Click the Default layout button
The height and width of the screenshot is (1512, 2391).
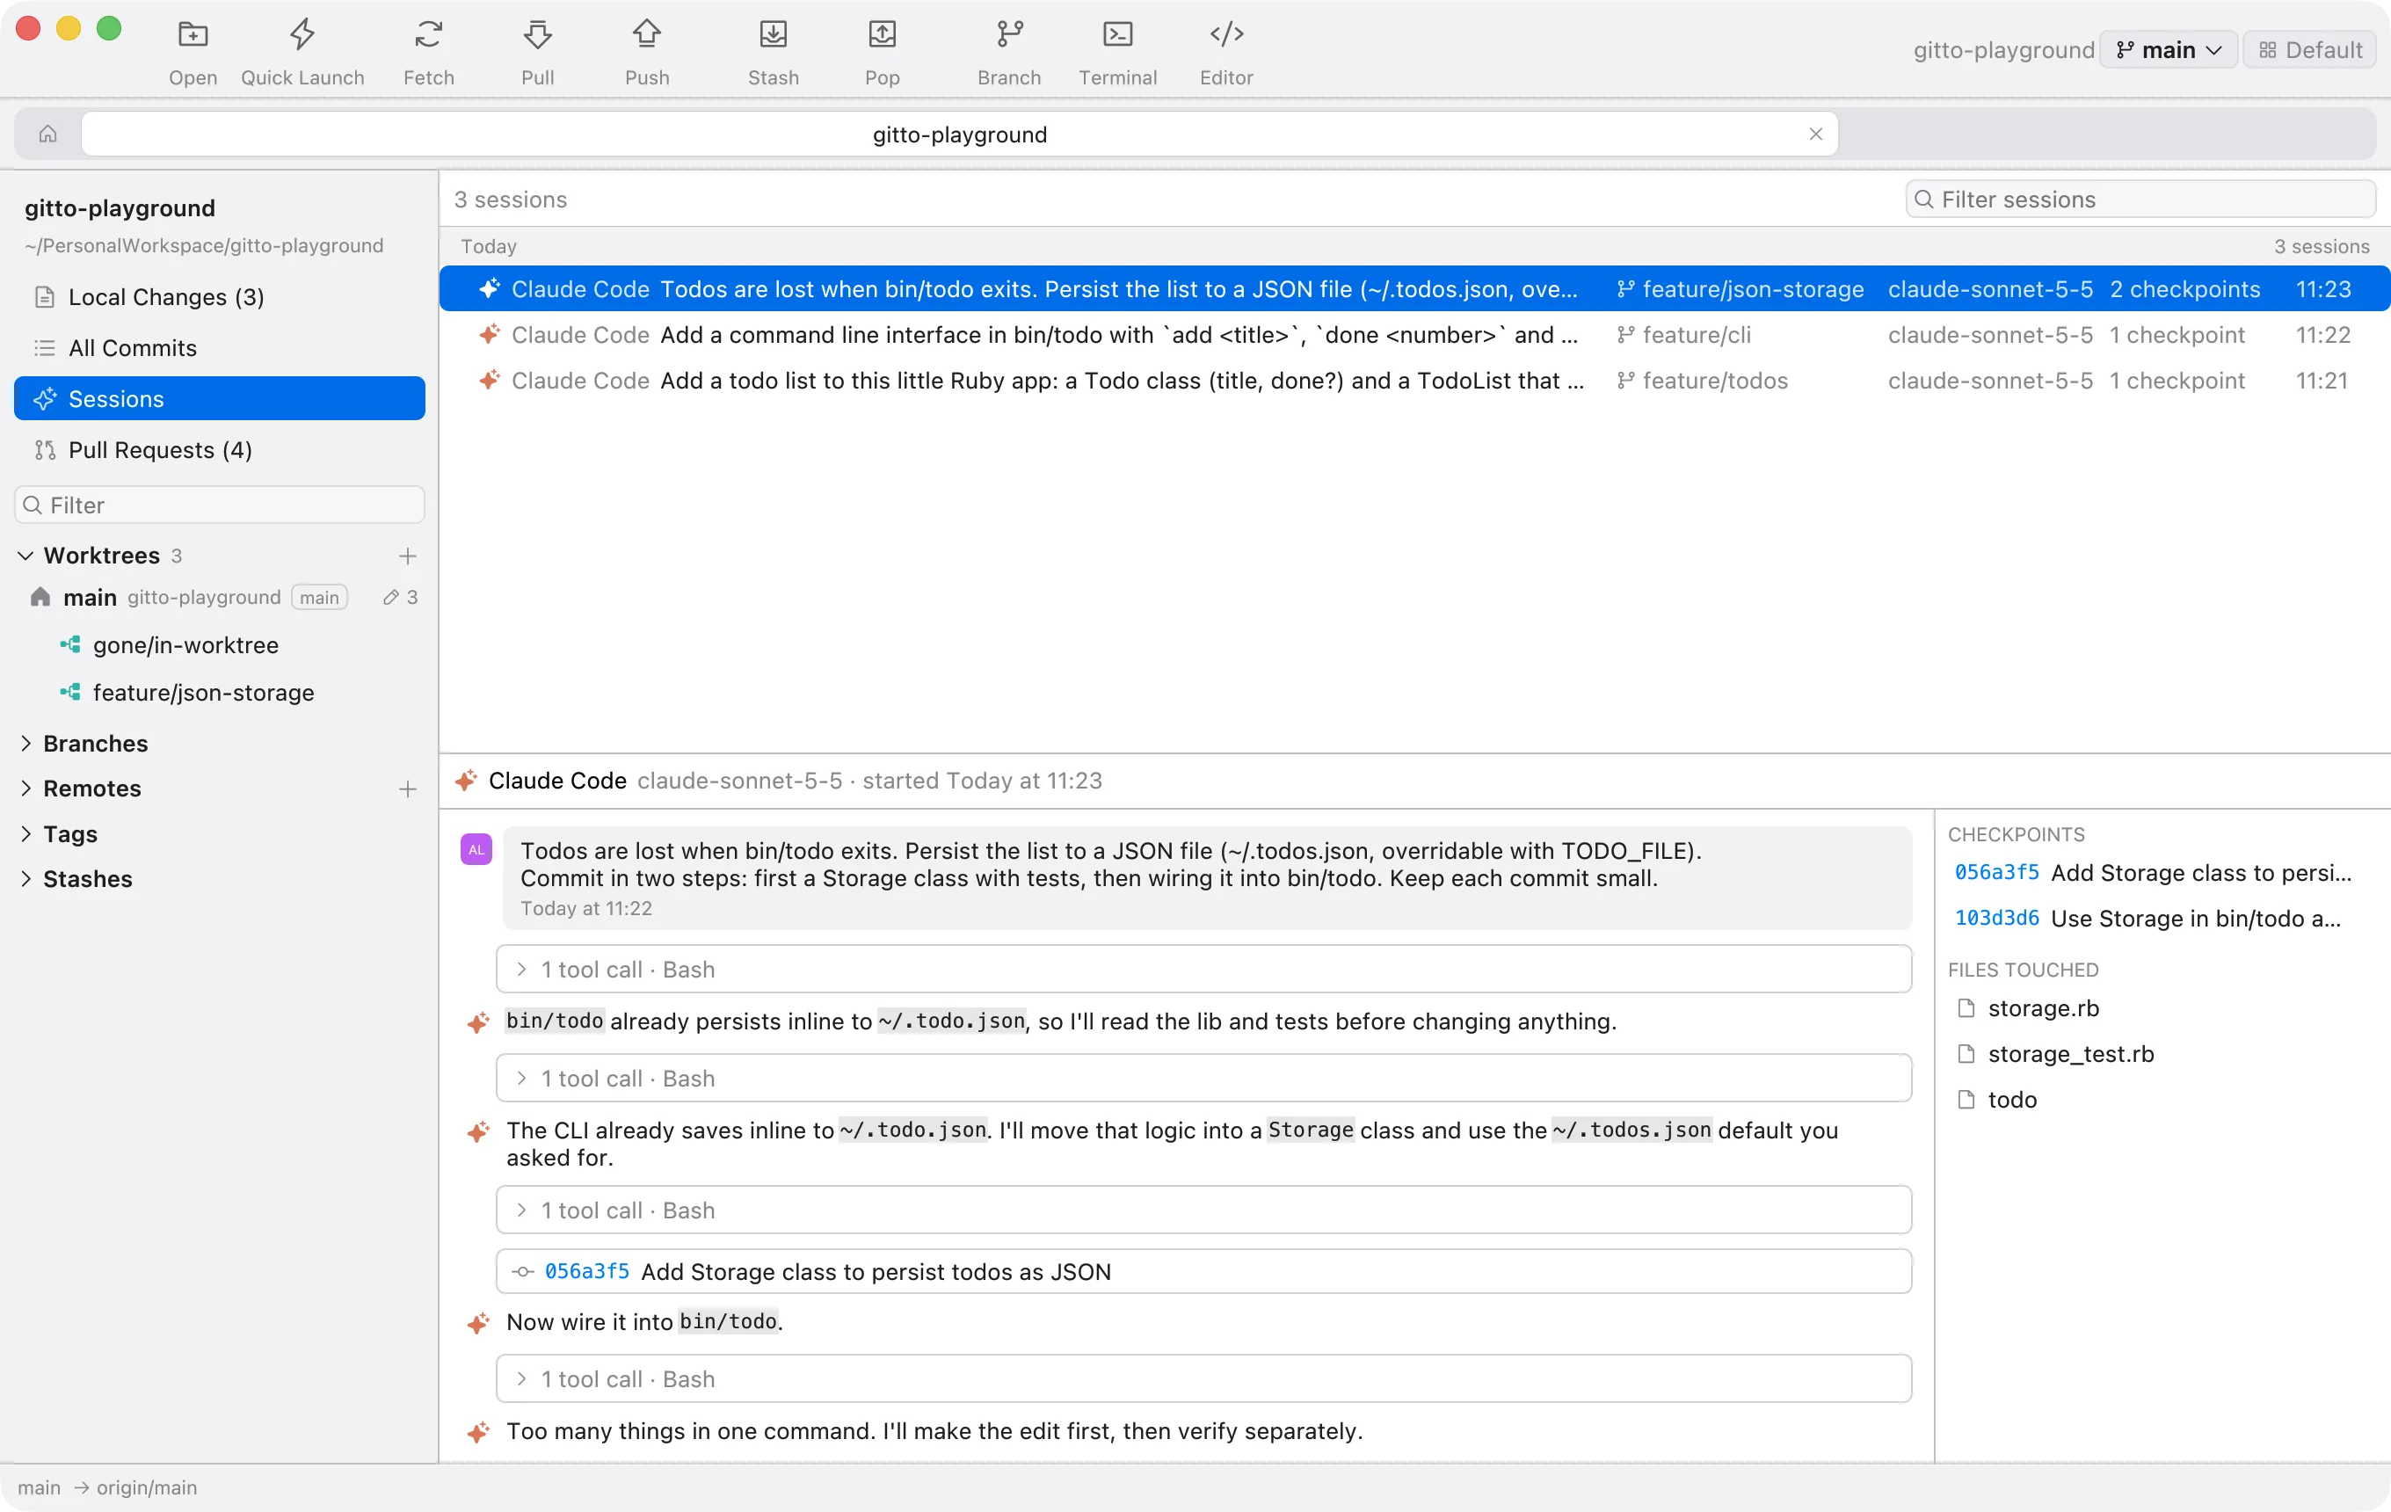pos(2309,49)
